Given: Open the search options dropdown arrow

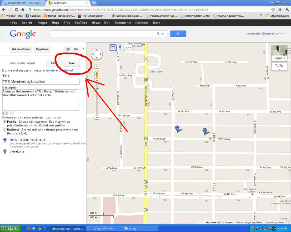Looking at the screenshot, I should (163, 34).
